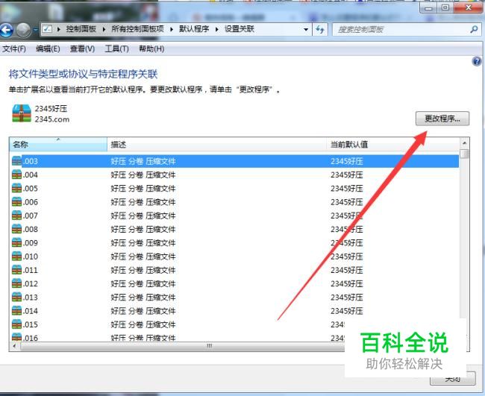Image resolution: width=485 pixels, height=396 pixels.
Task: Click the archive icon of .003
Action: [16, 161]
